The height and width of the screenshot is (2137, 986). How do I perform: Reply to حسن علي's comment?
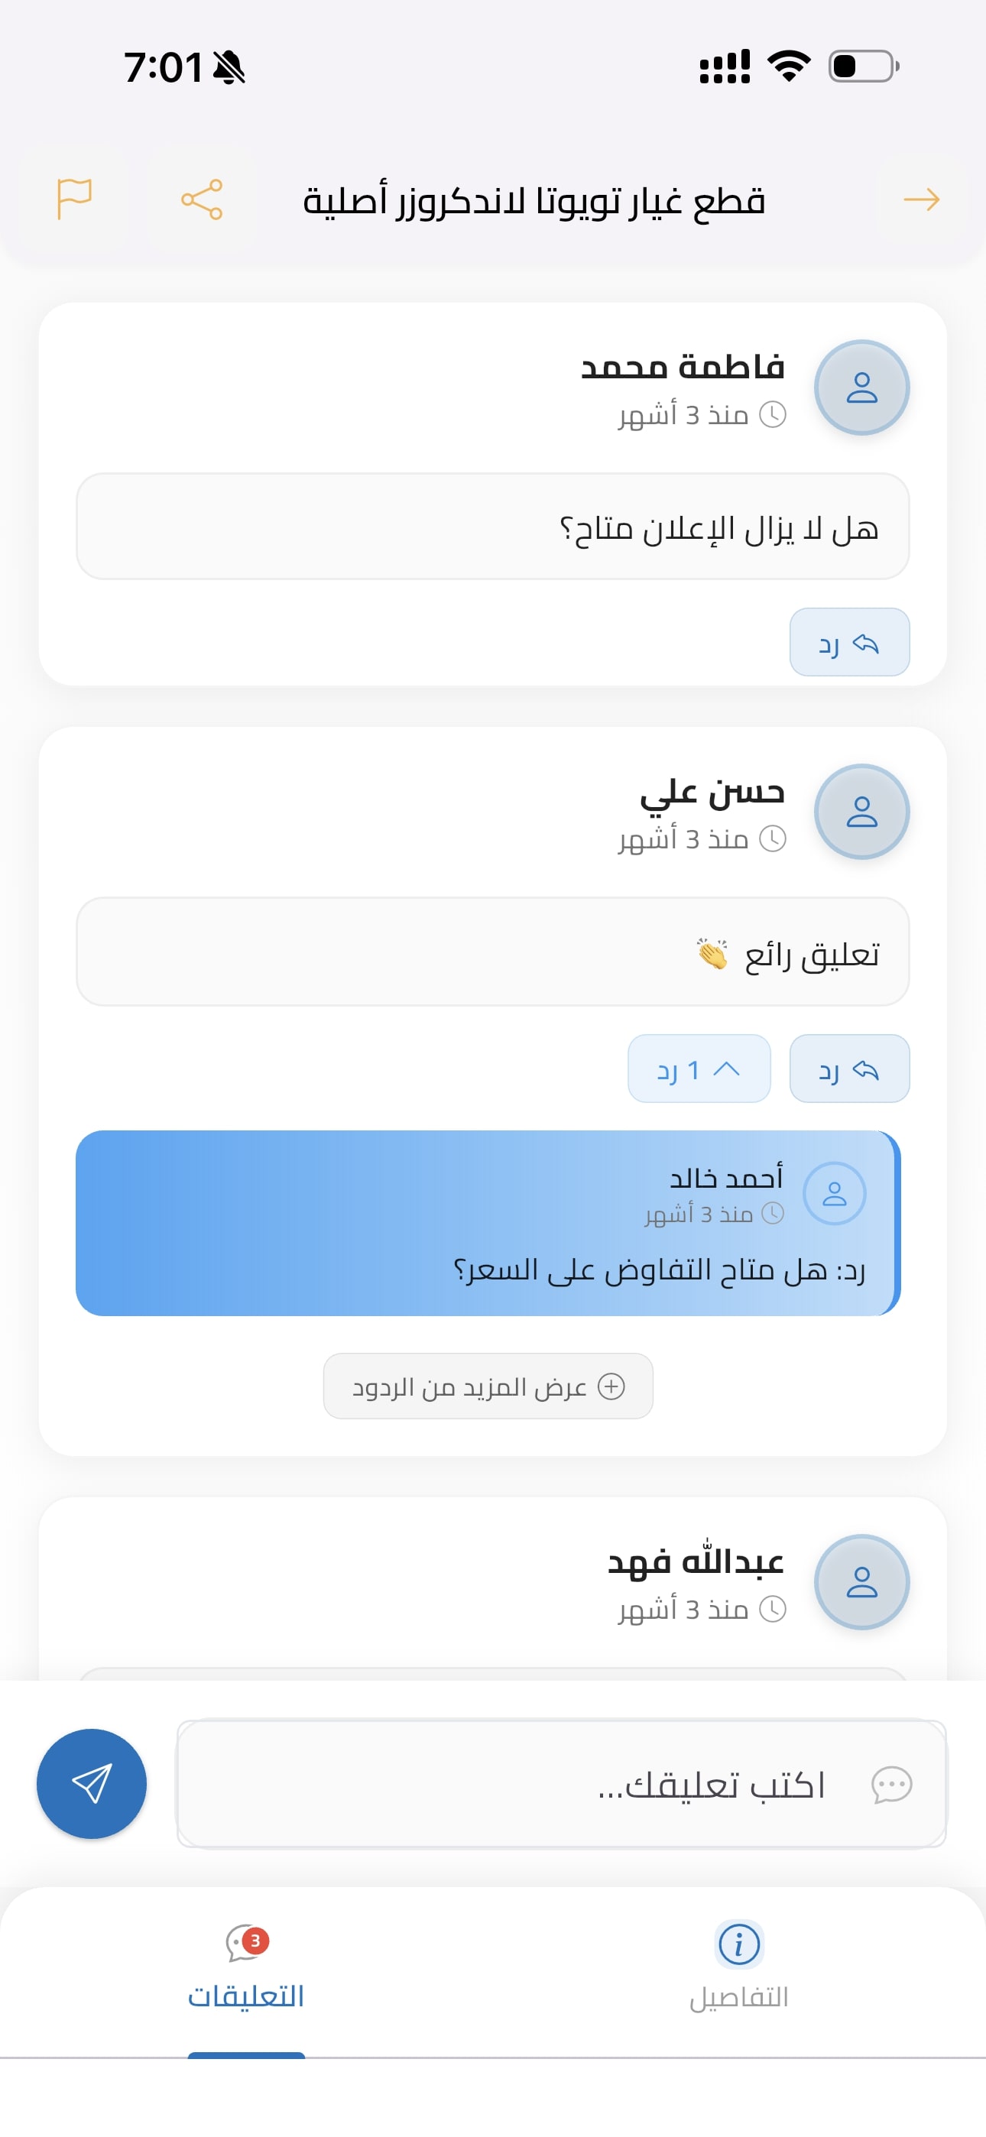[849, 1068]
